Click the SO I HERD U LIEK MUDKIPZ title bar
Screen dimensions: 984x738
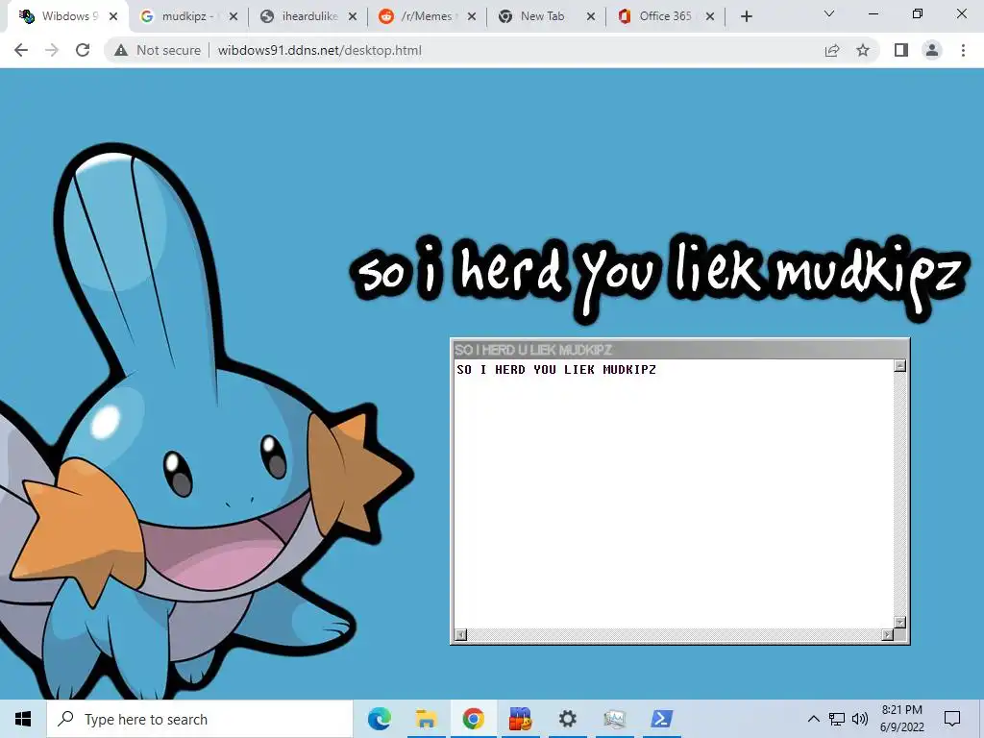(679, 350)
